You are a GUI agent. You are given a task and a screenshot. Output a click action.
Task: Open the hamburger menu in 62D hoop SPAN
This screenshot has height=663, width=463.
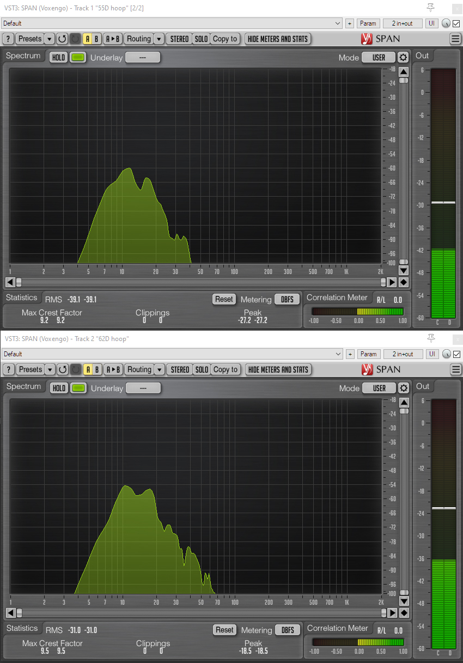pos(455,369)
